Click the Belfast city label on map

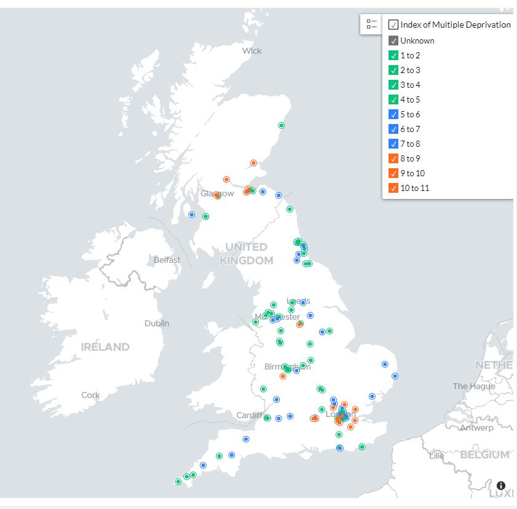(x=167, y=260)
